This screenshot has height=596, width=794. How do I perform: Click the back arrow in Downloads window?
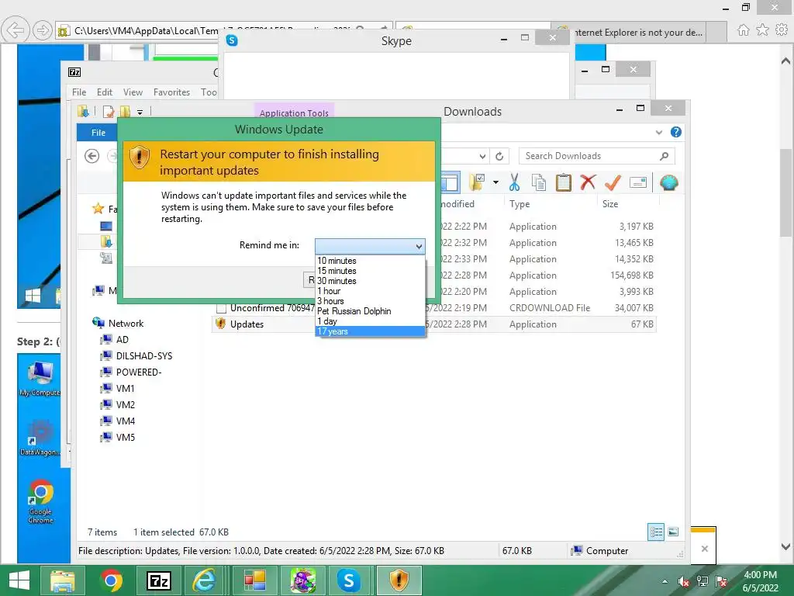91,156
